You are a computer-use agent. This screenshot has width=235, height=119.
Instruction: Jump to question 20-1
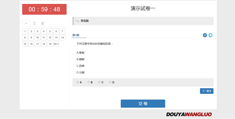(x=56, y=44)
